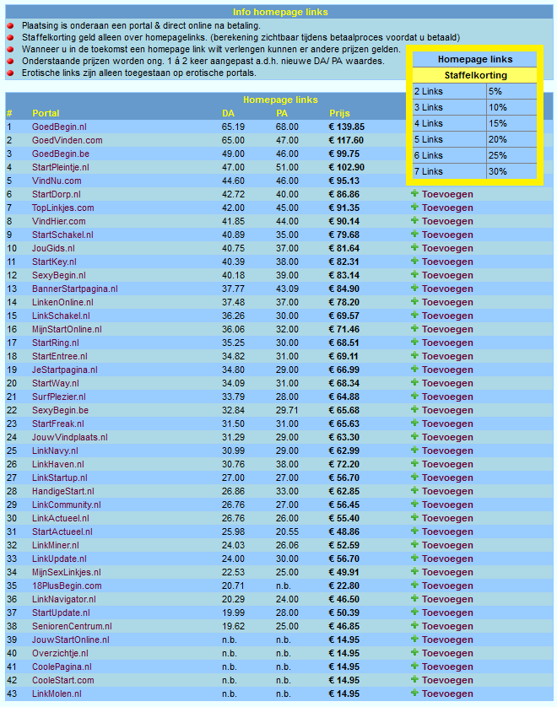Click Toevoegen text for 18PlusBegin.com
The height and width of the screenshot is (707, 557).
(447, 586)
